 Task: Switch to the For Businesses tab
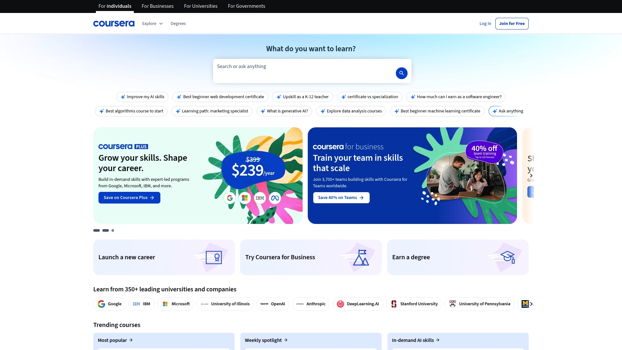tap(157, 6)
